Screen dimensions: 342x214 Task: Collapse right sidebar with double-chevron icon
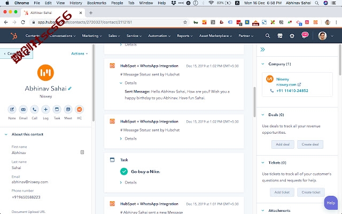coord(262,50)
